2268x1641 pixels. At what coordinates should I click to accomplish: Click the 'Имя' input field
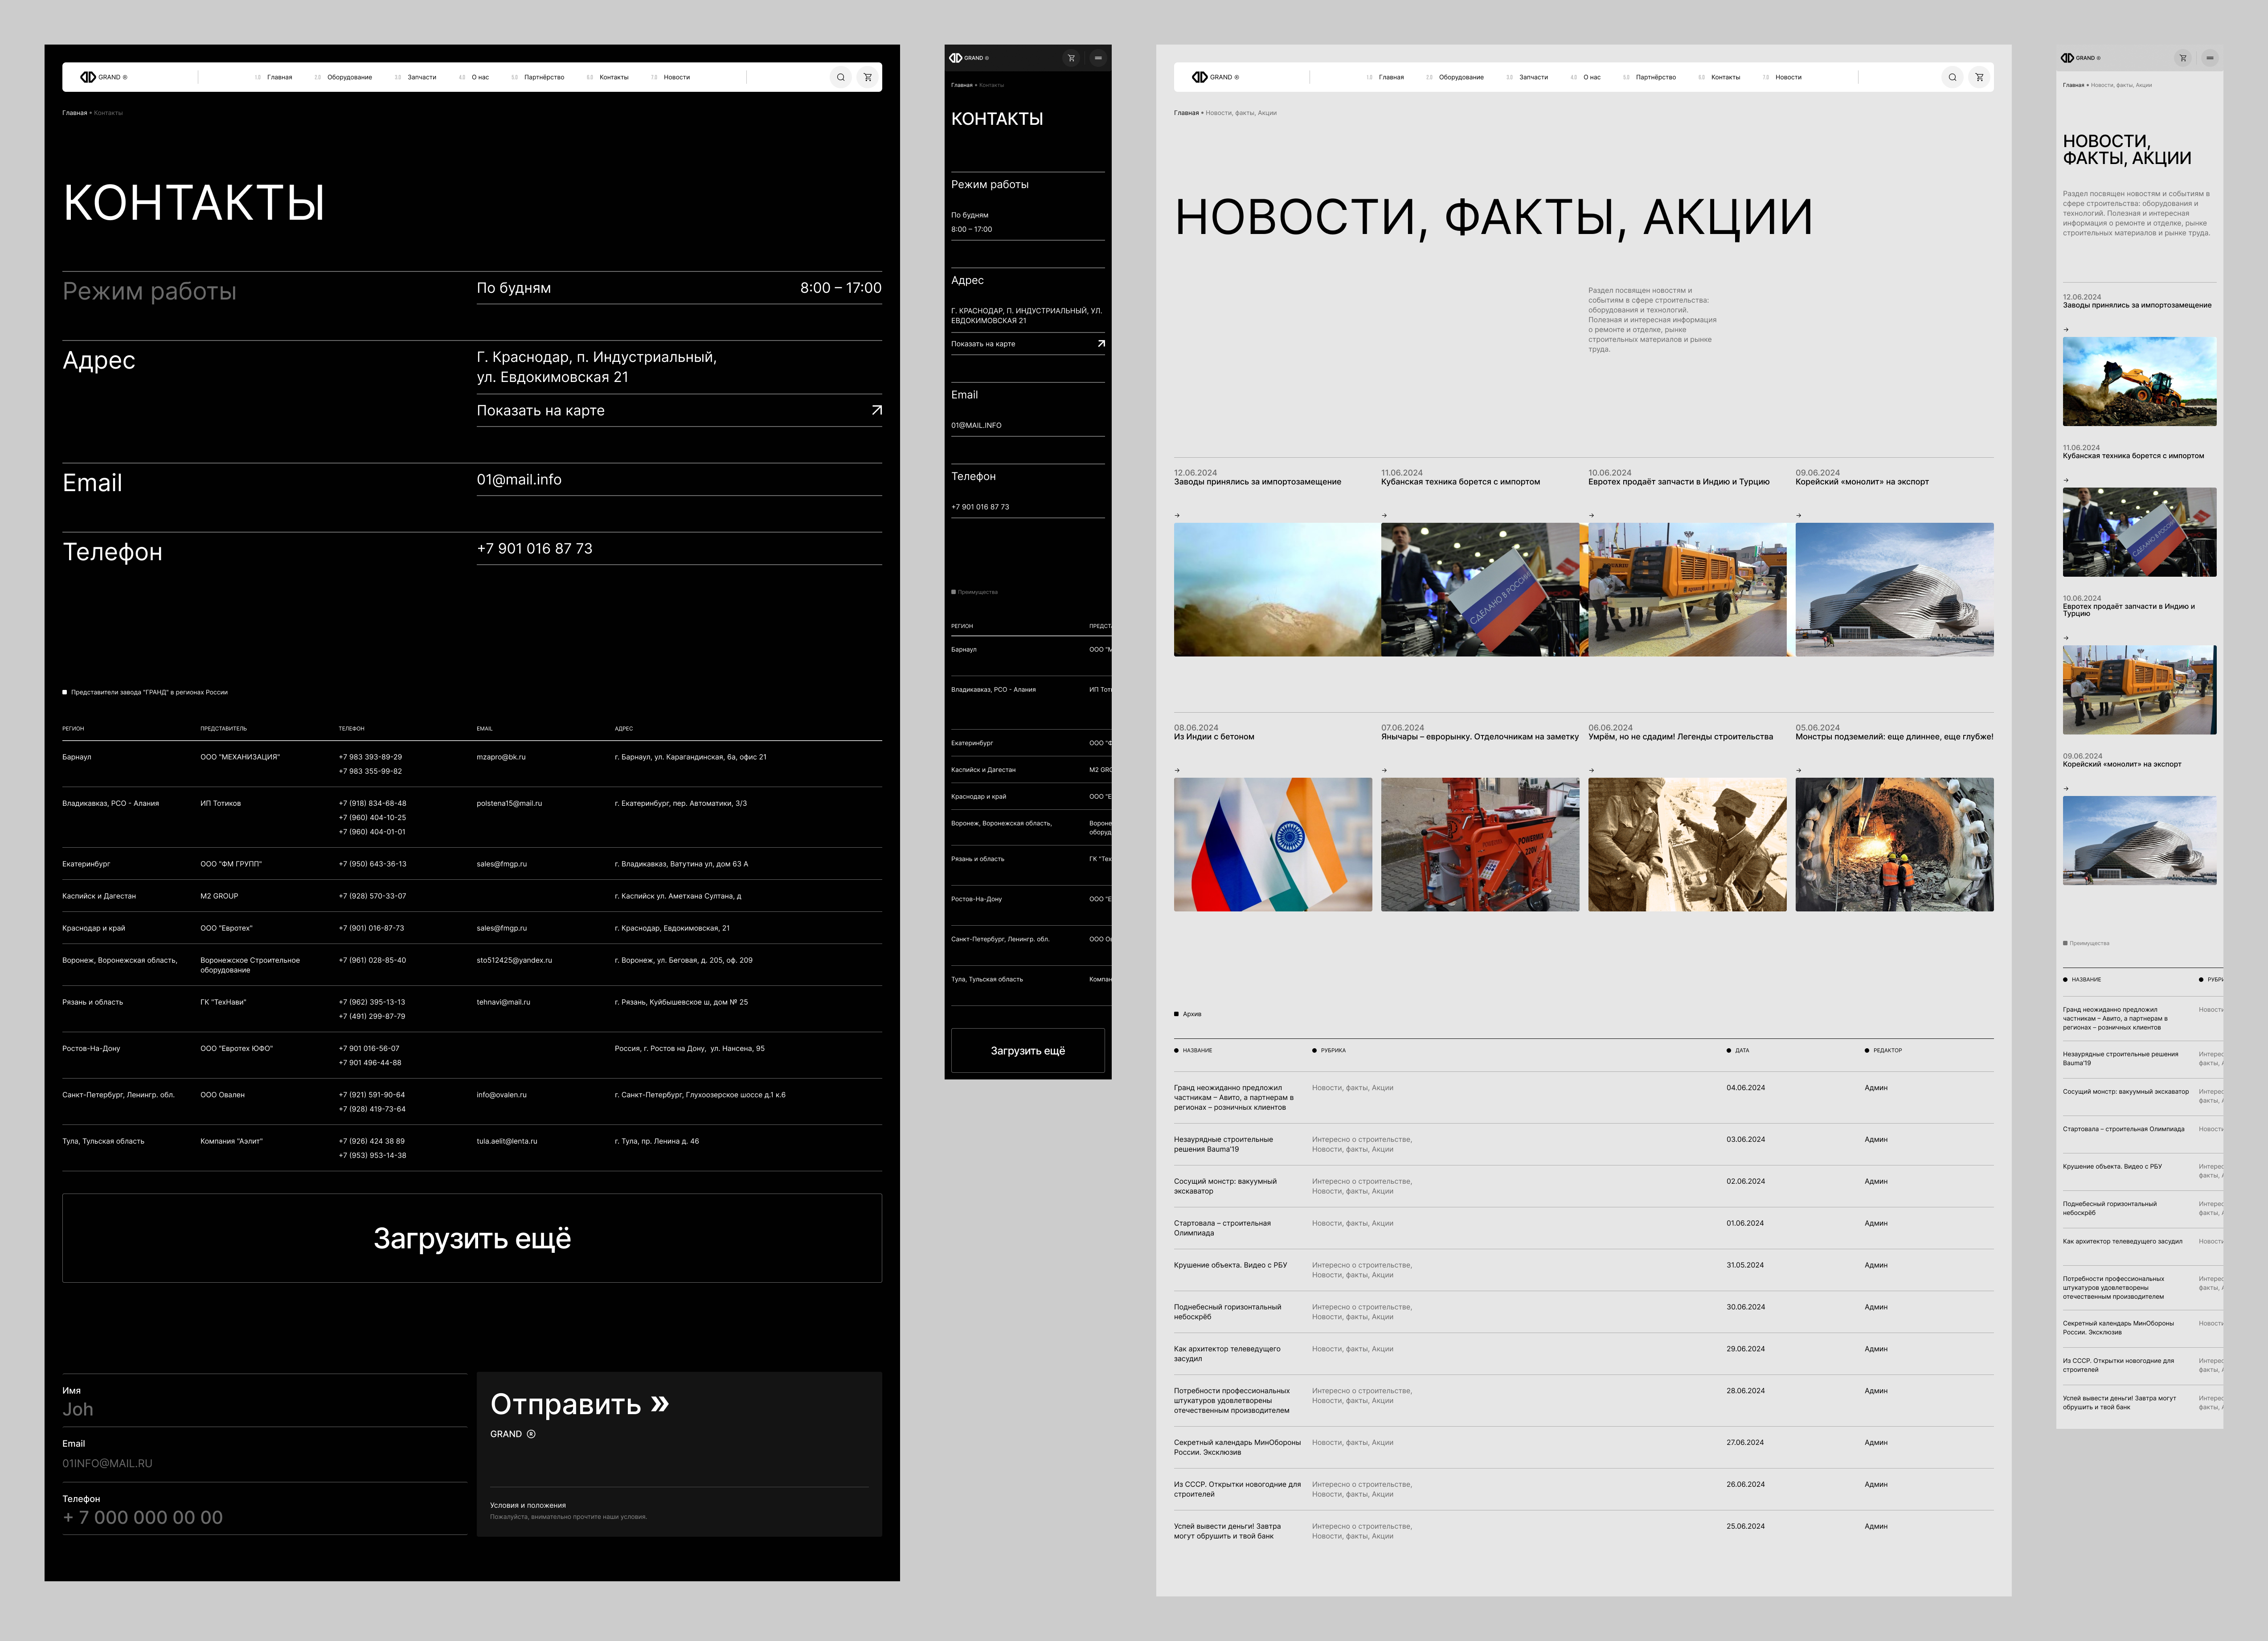264,1409
